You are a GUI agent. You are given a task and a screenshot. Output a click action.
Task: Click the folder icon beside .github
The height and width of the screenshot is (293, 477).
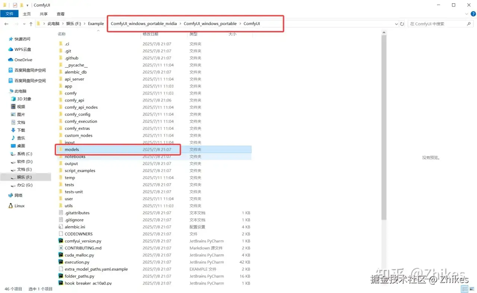61,58
